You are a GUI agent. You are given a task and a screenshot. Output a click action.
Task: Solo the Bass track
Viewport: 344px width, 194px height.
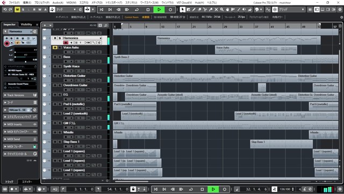pos(60,57)
